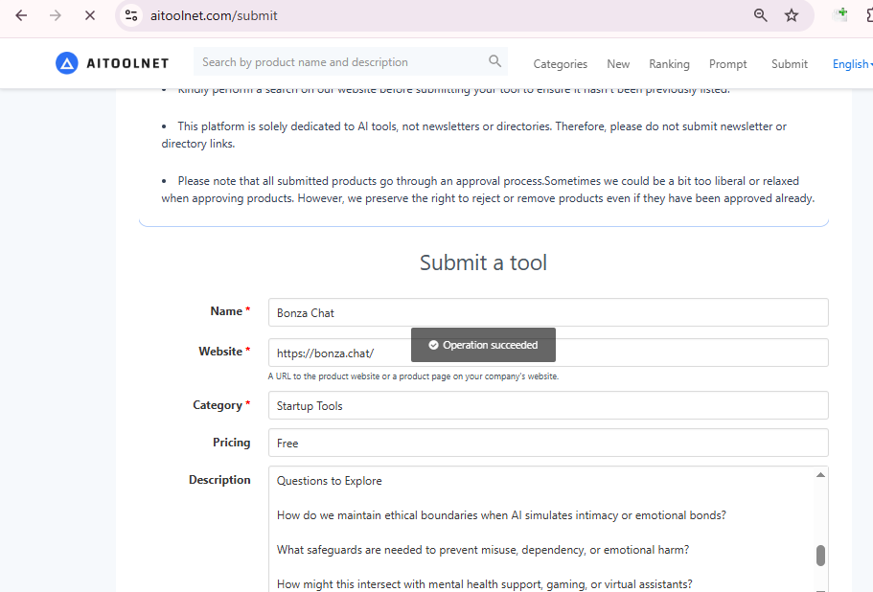873x592 pixels.
Task: Click the Name field containing Bonza Chat
Action: 547,312
